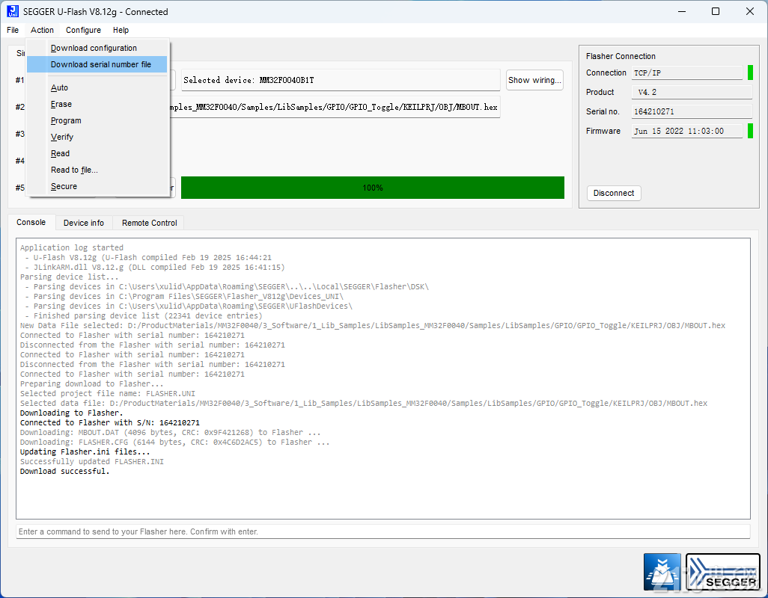Click the 'Flasher Connection' panel title
The height and width of the screenshot is (598, 768).
(x=621, y=56)
